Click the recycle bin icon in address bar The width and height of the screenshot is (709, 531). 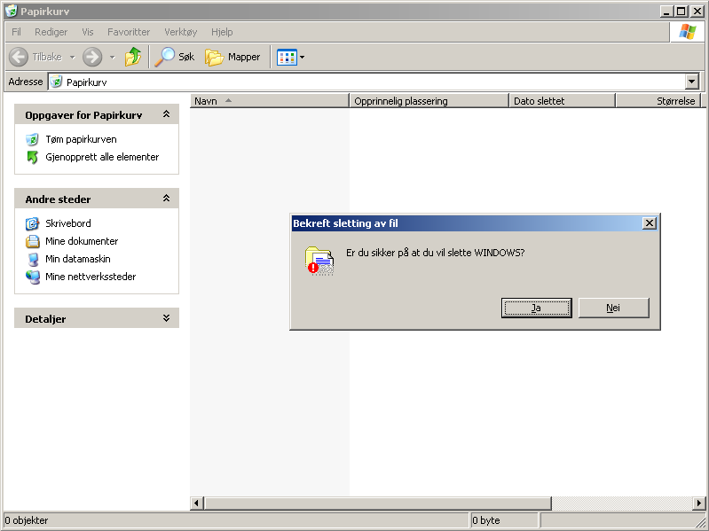pos(56,82)
